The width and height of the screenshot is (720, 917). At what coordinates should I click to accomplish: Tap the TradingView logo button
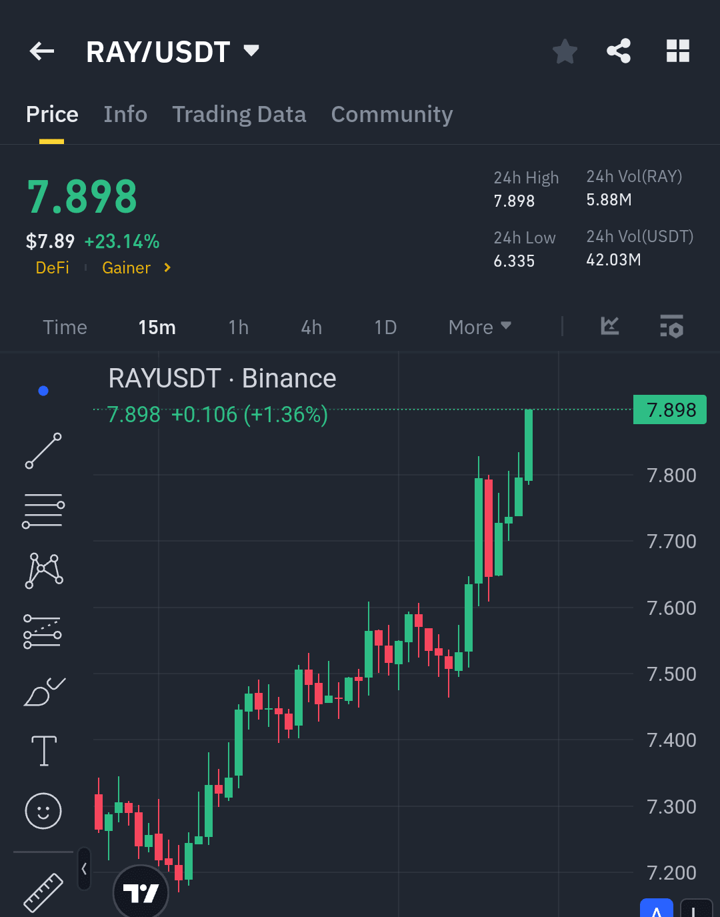[x=141, y=892]
